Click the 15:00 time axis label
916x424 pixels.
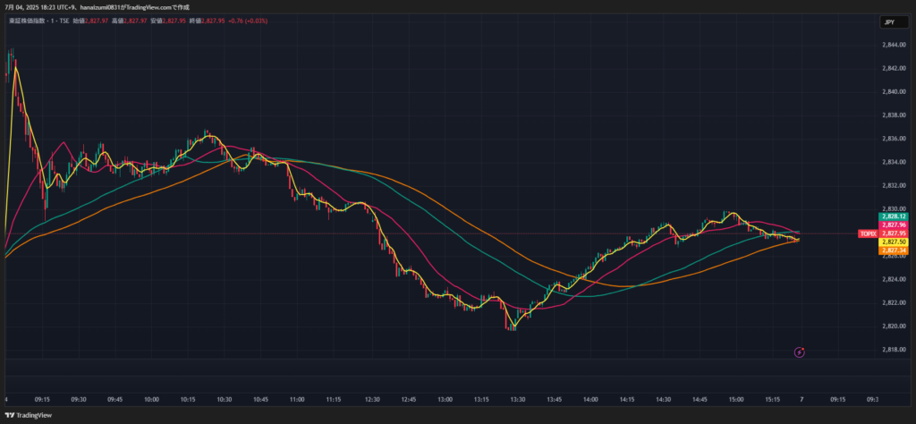pos(736,400)
